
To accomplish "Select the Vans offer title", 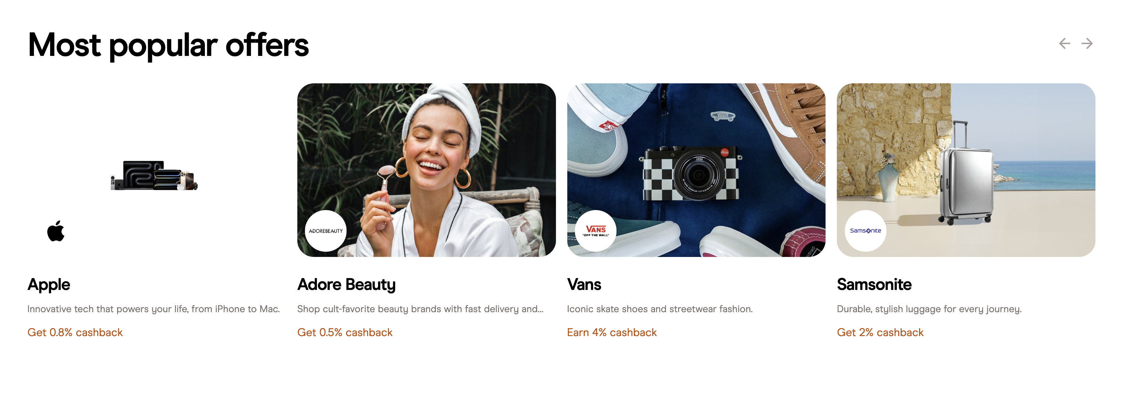I will [x=584, y=285].
